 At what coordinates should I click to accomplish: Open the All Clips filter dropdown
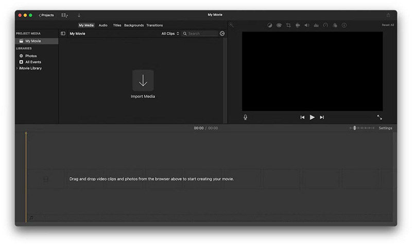tap(170, 34)
